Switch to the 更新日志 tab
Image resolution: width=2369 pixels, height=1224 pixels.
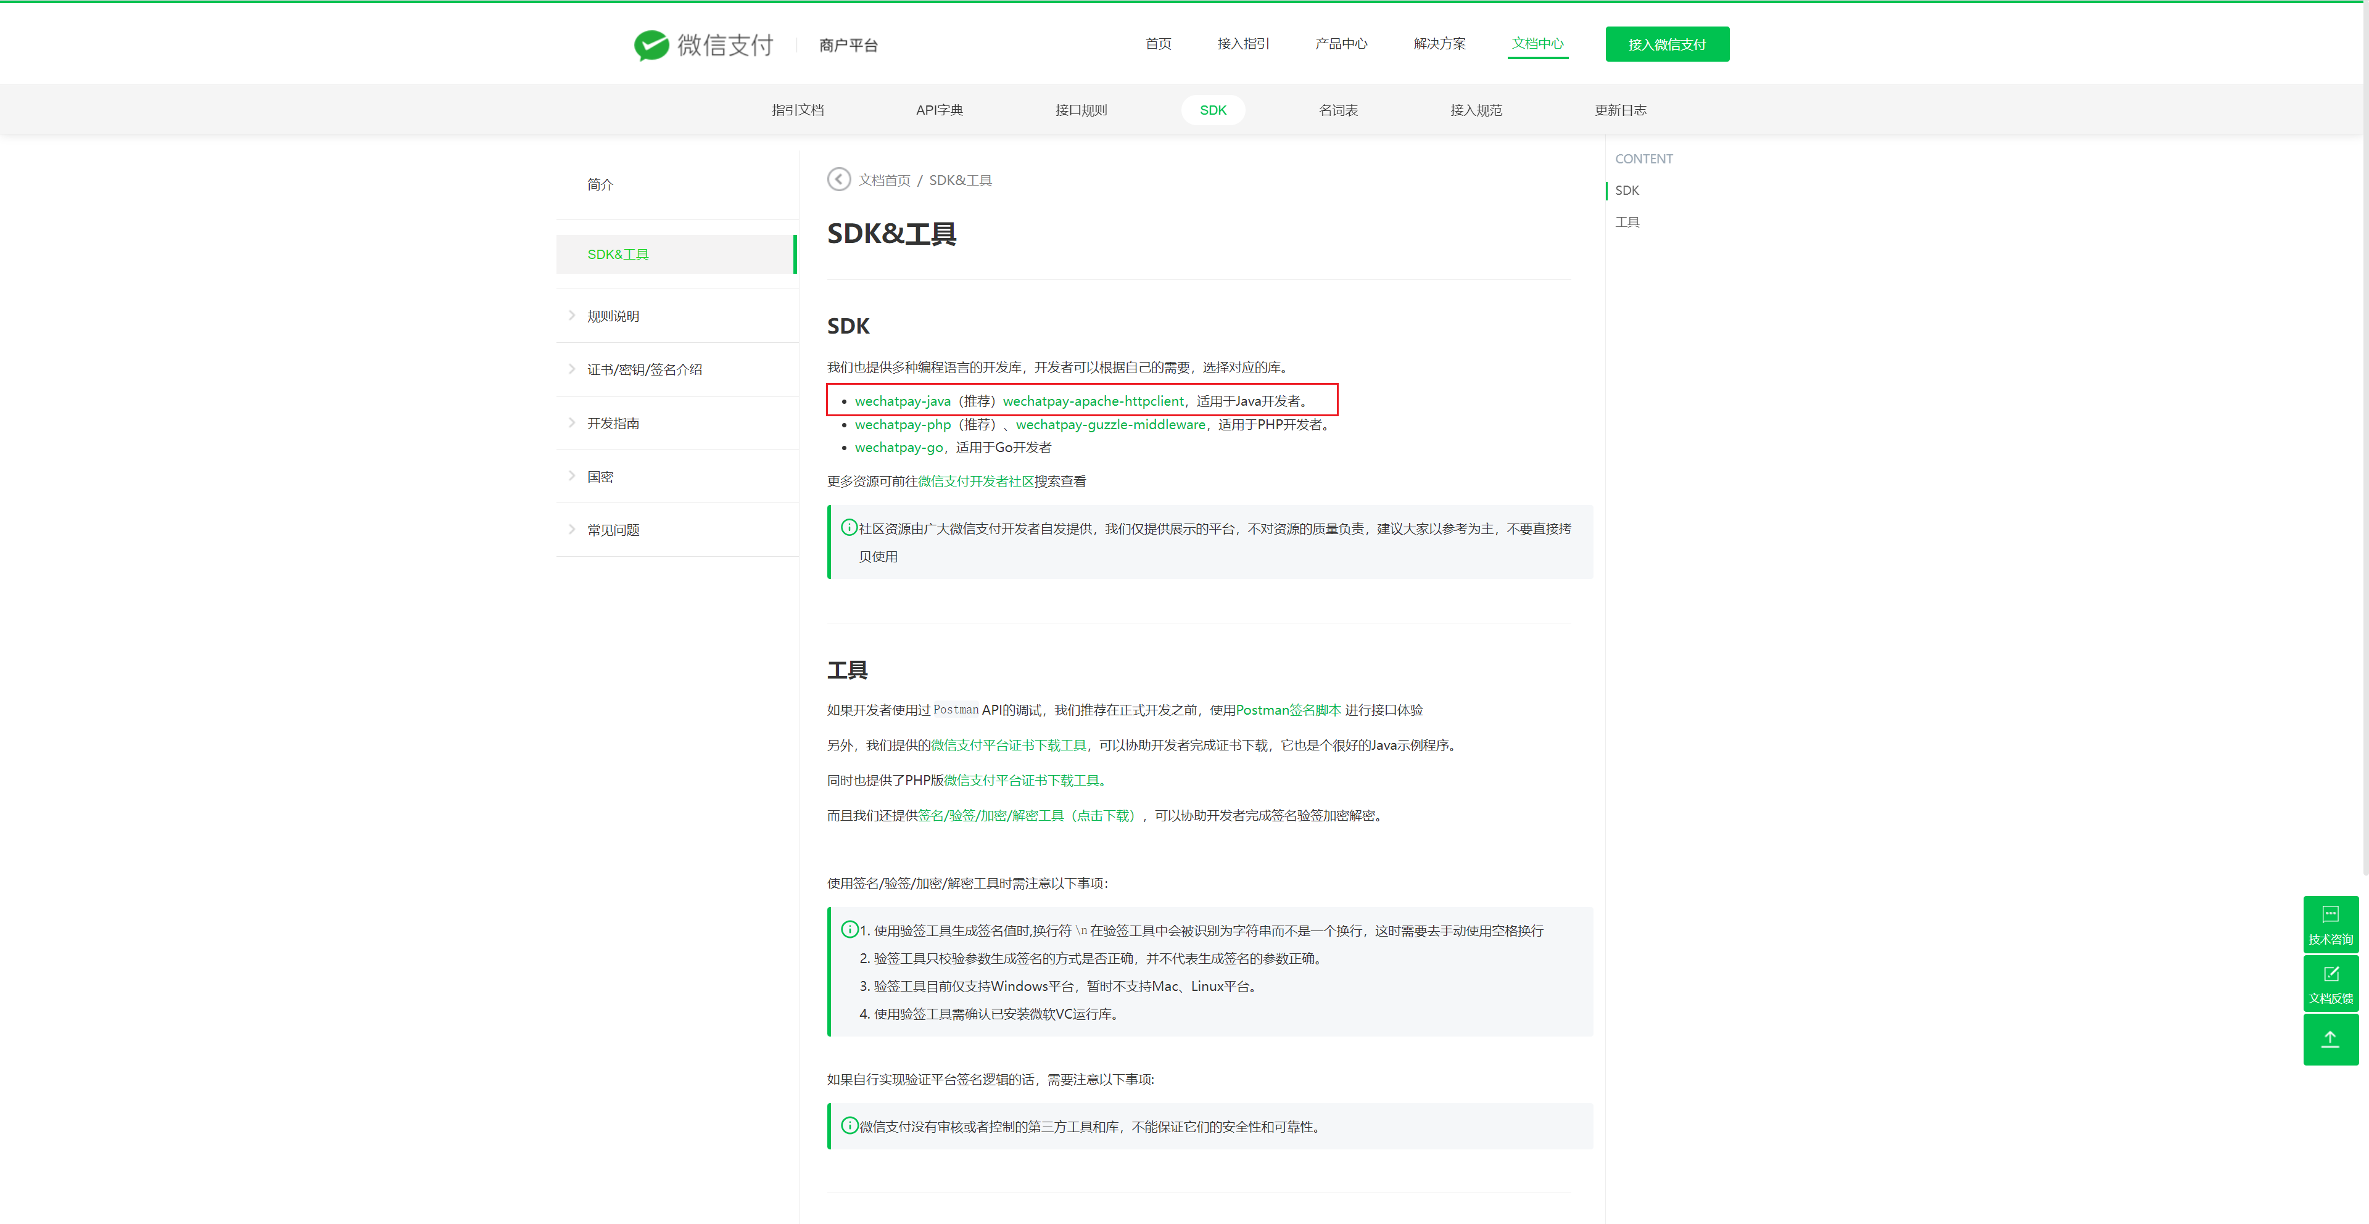[x=1621, y=110]
